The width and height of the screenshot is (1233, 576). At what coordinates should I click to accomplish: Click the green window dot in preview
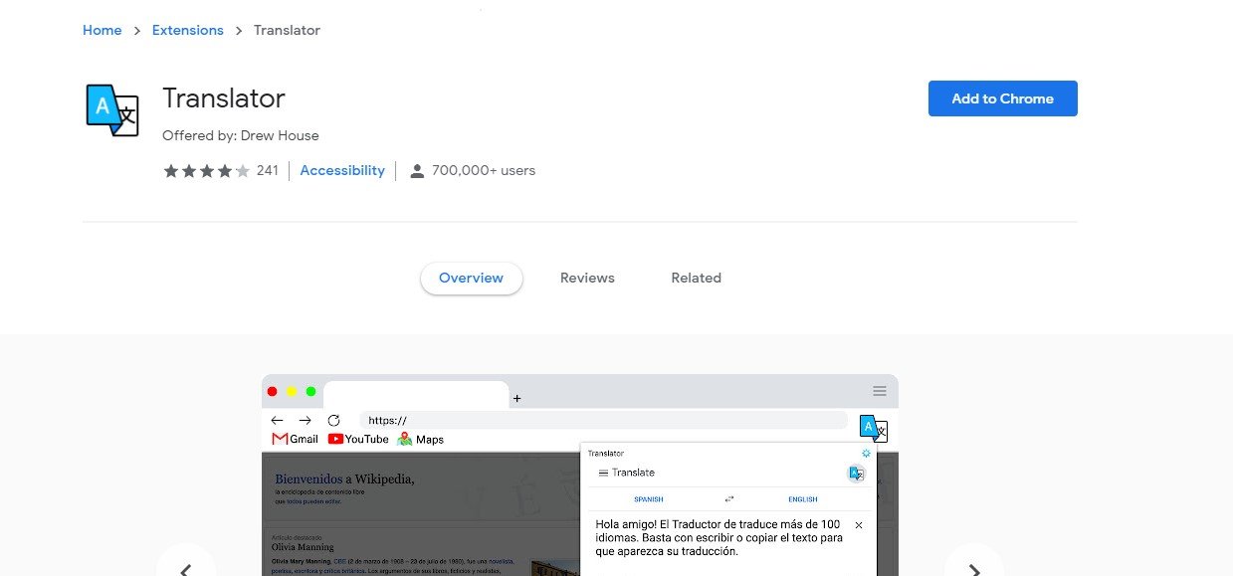coord(310,392)
